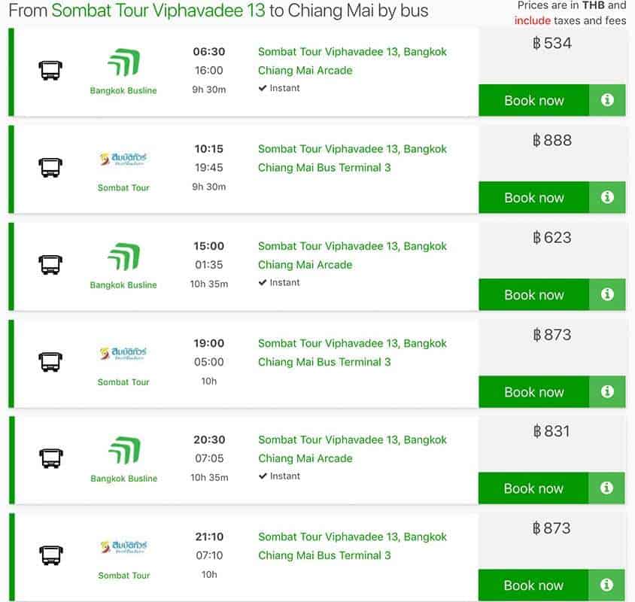Book the 21:10 bus to Chiang Mai
Viewport: 635px width, 602px height.
coord(533,585)
